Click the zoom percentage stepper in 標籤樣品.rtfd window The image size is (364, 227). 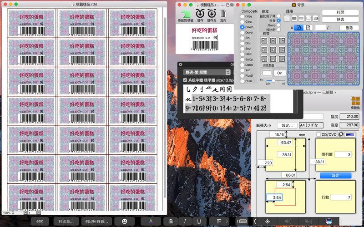(x=13, y=212)
